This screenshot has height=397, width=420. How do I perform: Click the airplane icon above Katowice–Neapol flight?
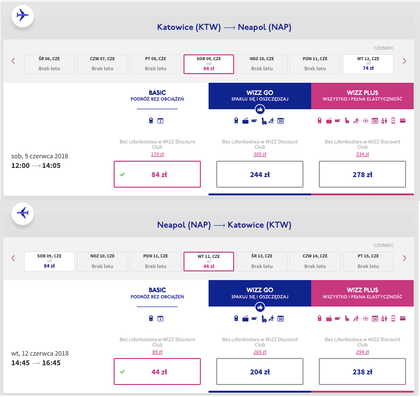coord(22,15)
